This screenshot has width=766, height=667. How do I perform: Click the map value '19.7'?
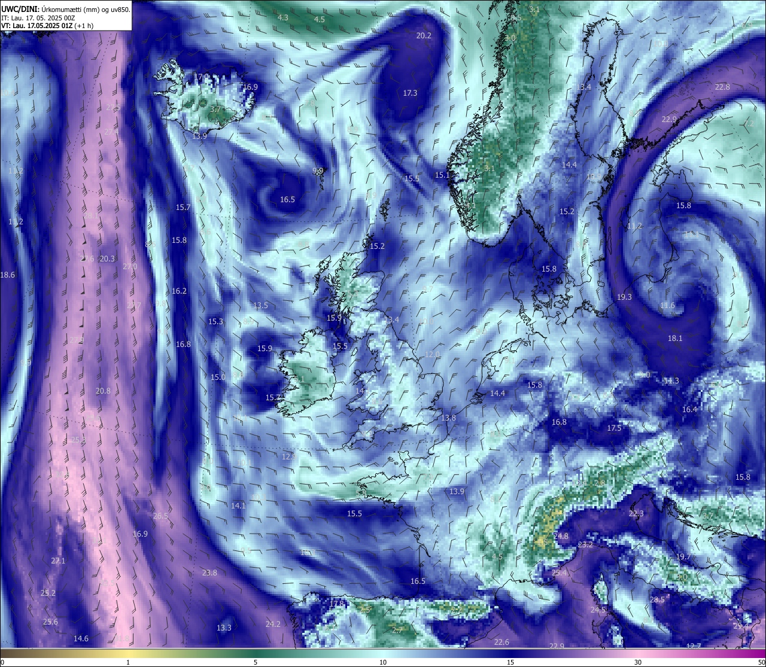(683, 557)
